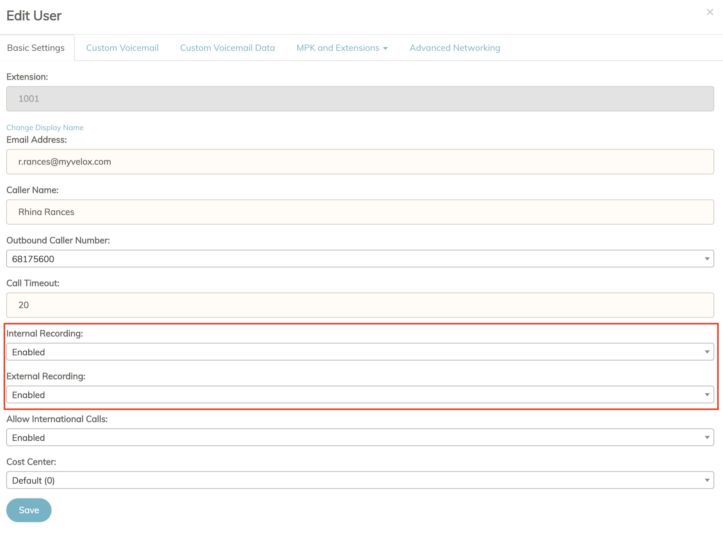Click the arrow on the Cost Center select
Screen dimensions: 723x536
pyautogui.click(x=707, y=480)
